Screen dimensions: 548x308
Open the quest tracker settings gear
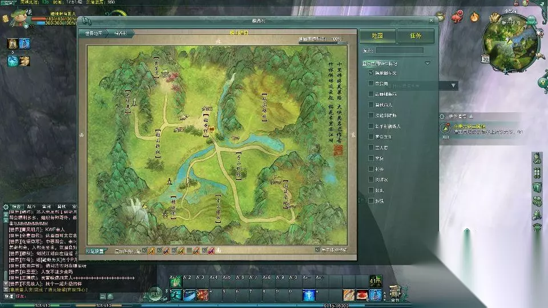pos(442,116)
